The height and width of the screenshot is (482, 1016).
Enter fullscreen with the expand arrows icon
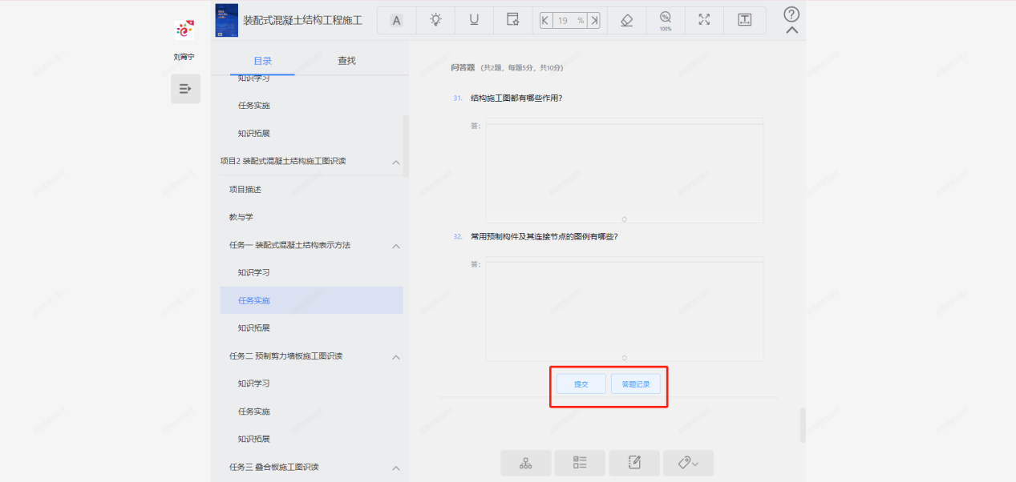point(704,21)
